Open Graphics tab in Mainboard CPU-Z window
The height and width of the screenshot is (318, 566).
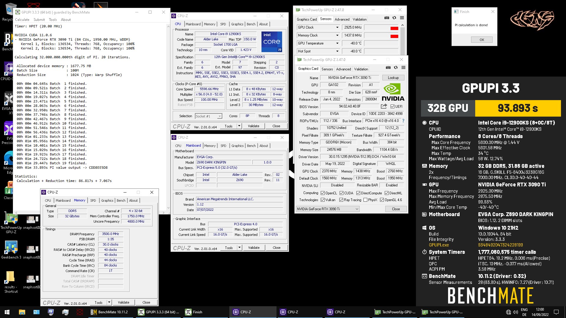237,146
